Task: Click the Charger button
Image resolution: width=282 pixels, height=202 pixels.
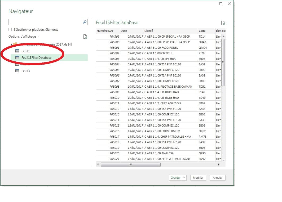Action: click(x=175, y=178)
